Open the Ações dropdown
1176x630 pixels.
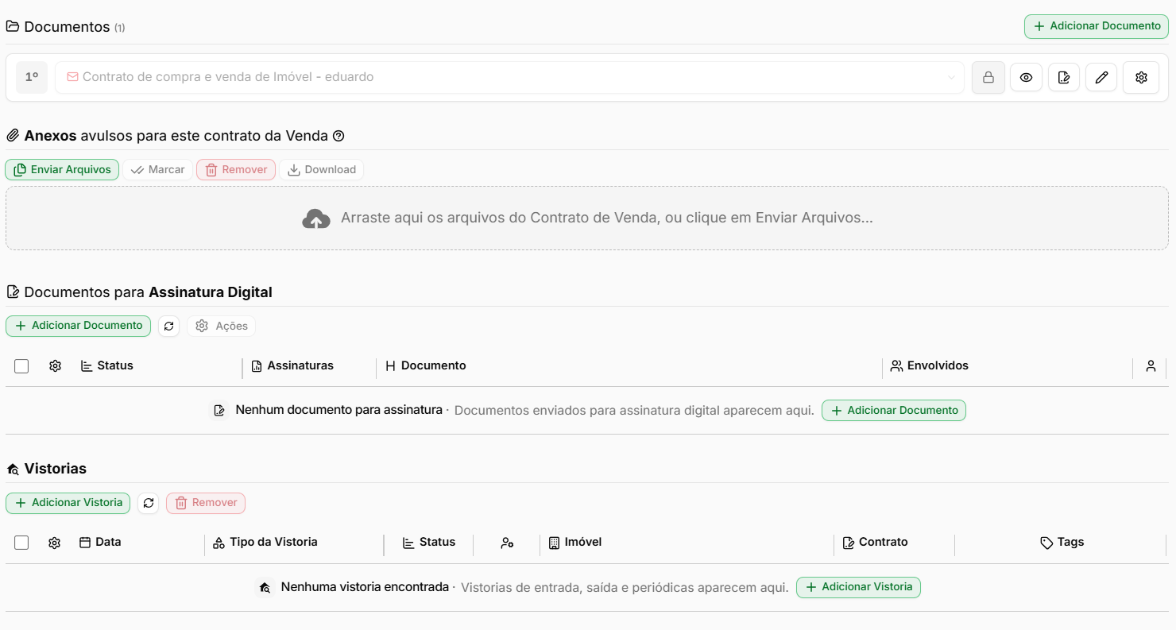[x=222, y=326]
